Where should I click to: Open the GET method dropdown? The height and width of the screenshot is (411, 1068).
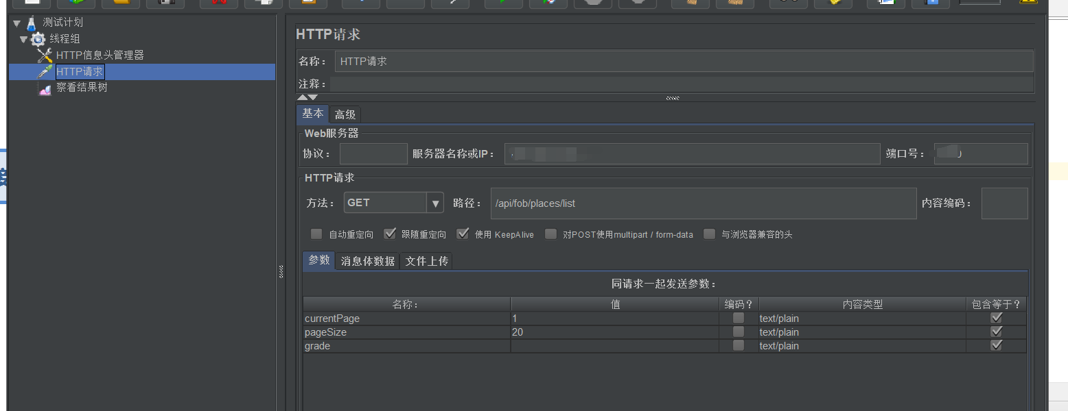(436, 202)
